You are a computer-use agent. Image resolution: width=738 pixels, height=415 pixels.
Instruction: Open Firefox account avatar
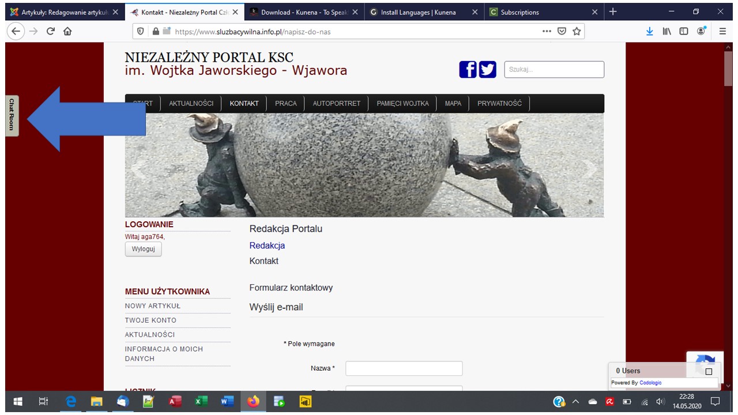coord(702,32)
